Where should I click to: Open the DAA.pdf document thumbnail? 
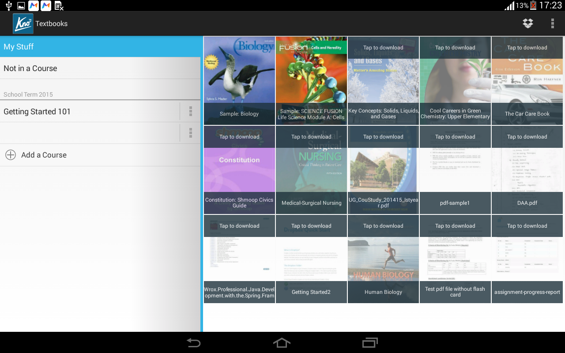(527, 170)
